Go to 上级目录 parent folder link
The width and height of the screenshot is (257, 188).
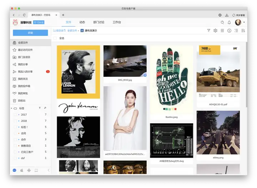coord(59,31)
